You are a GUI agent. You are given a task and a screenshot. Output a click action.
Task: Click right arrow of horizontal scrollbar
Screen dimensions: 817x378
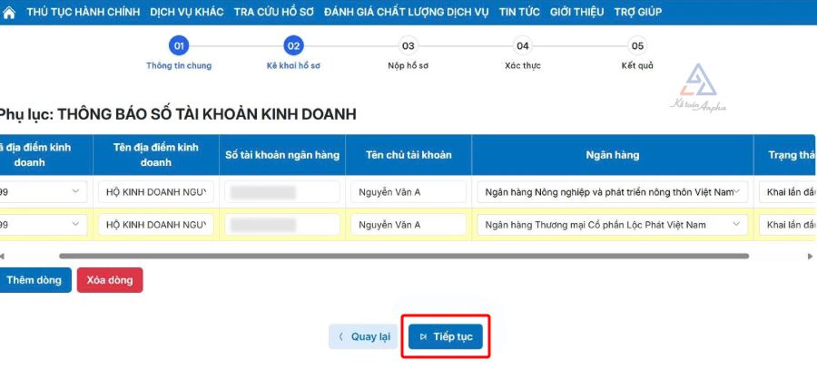[810, 257]
